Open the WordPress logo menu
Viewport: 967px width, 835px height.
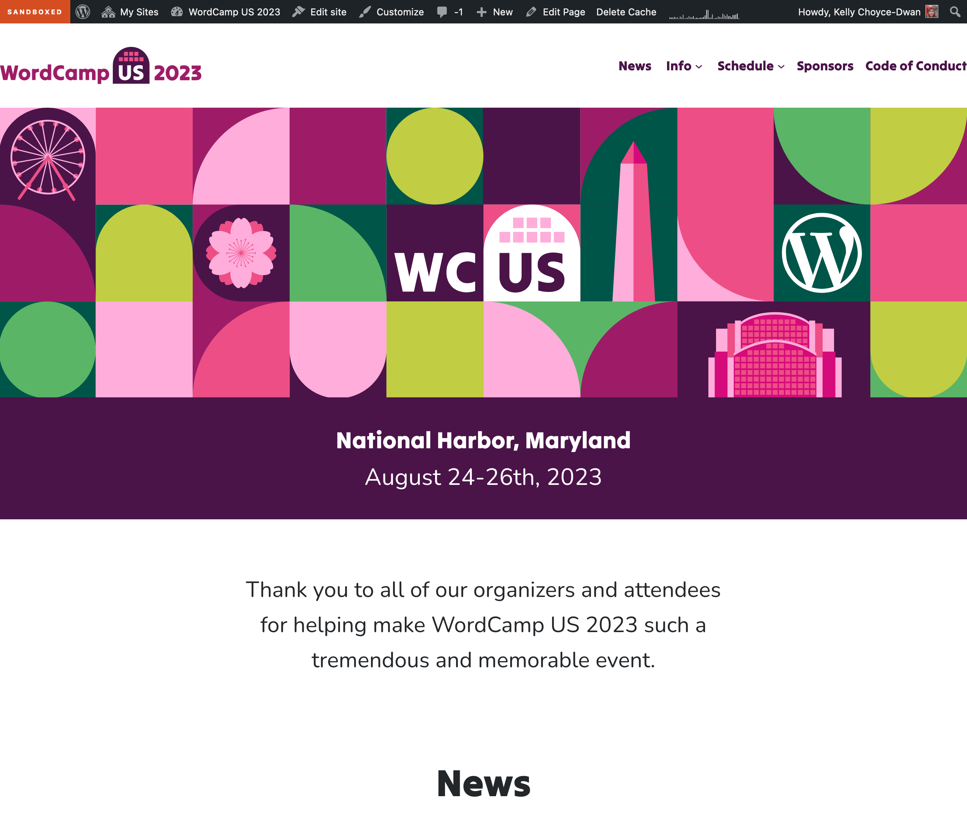(84, 12)
